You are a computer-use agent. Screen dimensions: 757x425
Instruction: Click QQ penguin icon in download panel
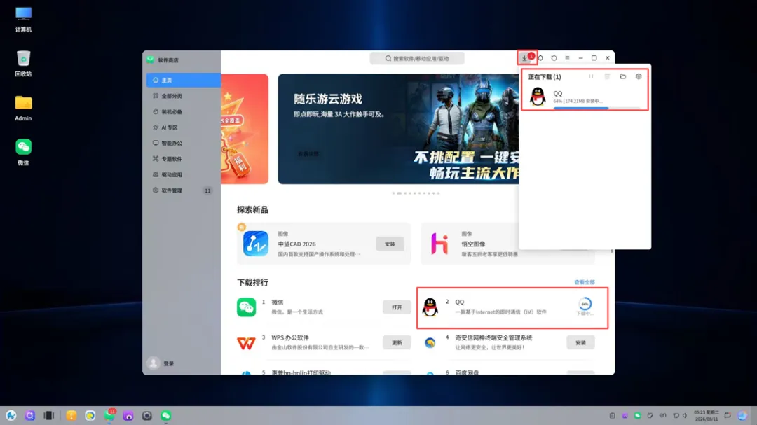(538, 97)
